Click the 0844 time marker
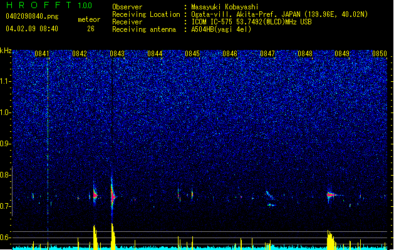Screen dimensions: 394x250 155,54
